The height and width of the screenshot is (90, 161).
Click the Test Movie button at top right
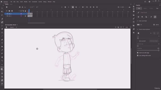pyautogui.click(x=149, y=2)
